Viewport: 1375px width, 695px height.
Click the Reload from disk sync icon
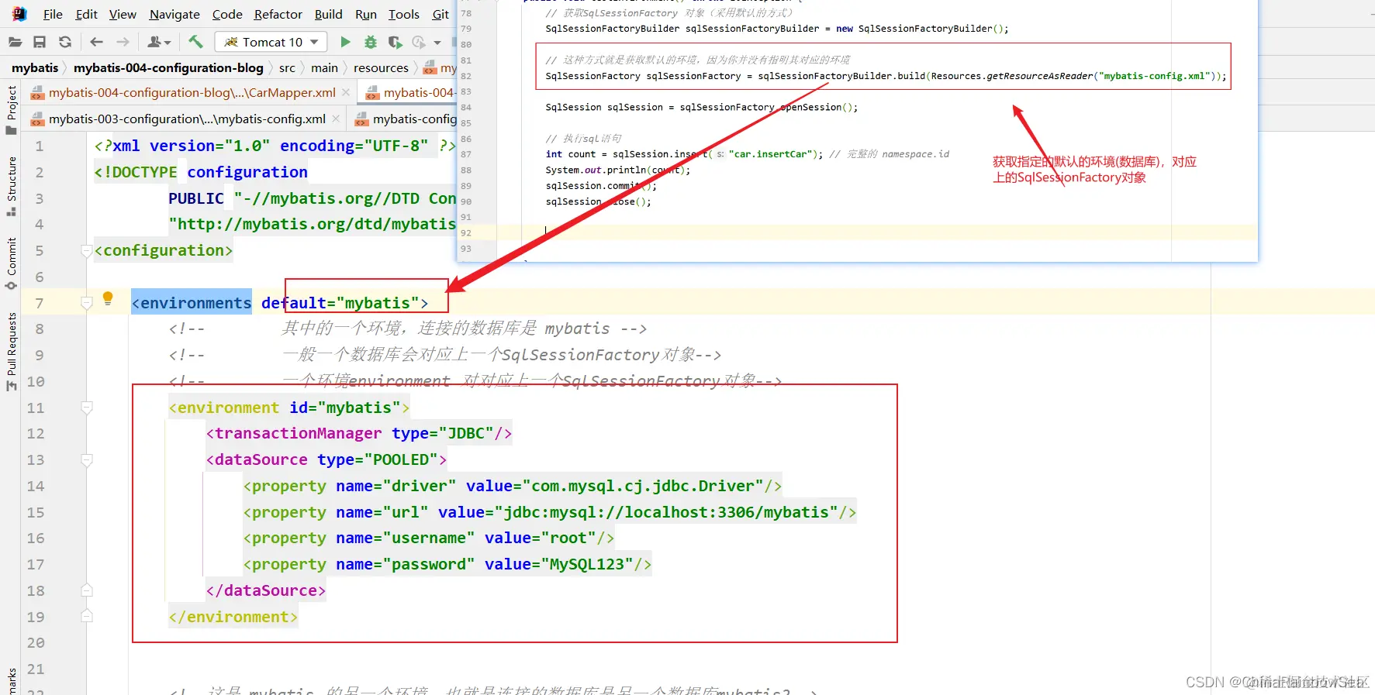click(x=65, y=42)
